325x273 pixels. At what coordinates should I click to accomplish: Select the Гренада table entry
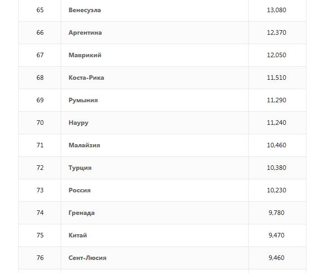(x=82, y=213)
